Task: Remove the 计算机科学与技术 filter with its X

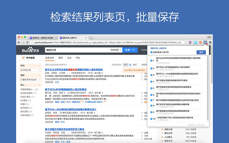Action: point(39,80)
